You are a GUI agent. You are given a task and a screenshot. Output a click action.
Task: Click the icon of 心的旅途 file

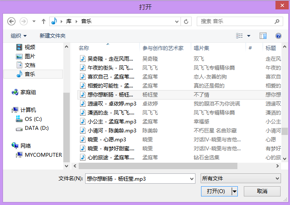click(x=83, y=157)
